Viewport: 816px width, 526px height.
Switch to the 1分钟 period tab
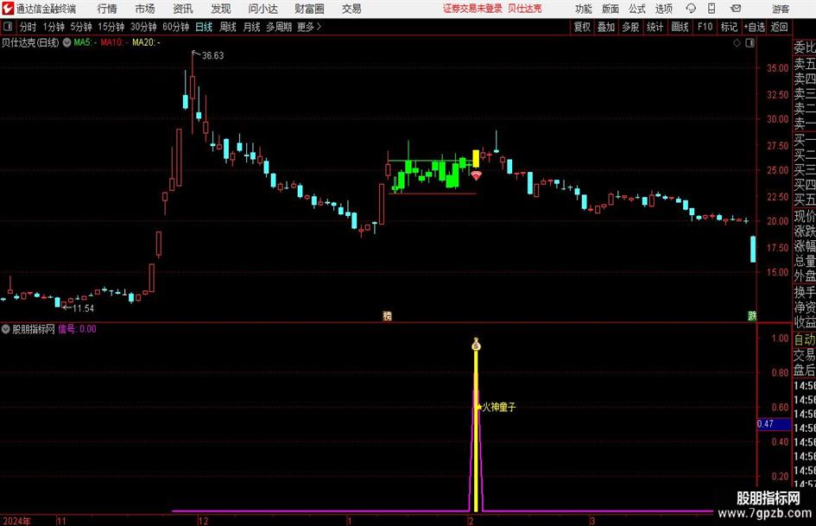tap(54, 27)
